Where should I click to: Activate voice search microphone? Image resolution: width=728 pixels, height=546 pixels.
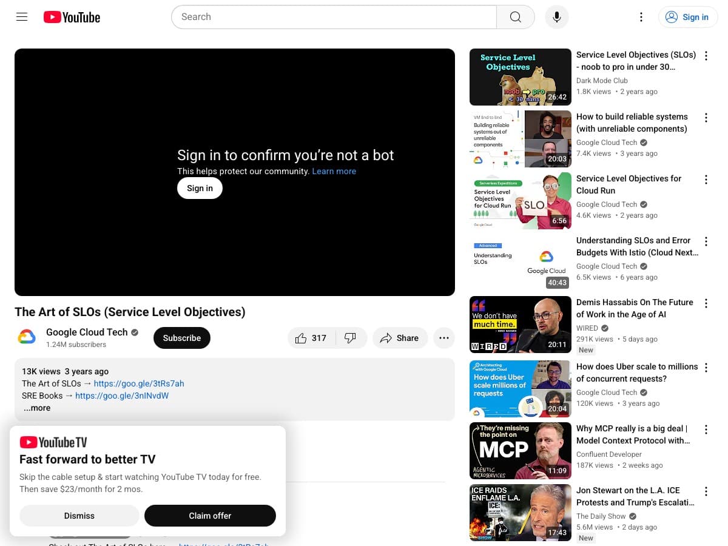pos(556,17)
